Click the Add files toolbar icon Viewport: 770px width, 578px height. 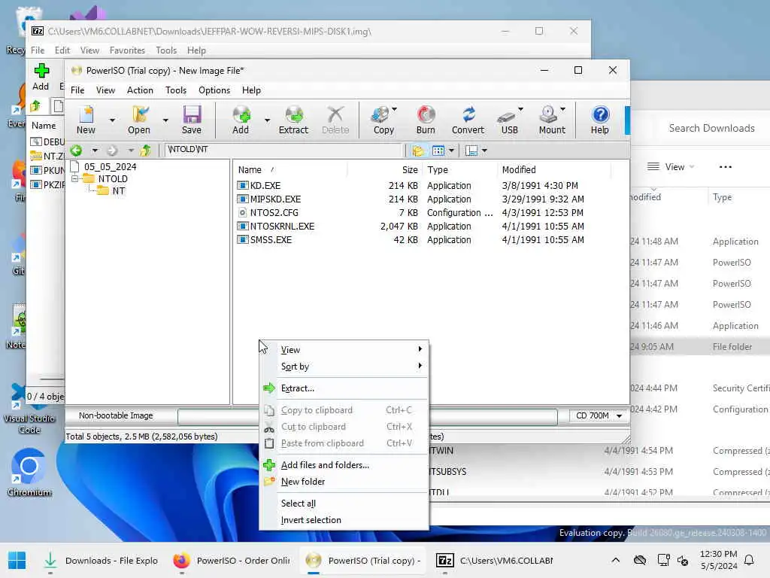pos(241,114)
